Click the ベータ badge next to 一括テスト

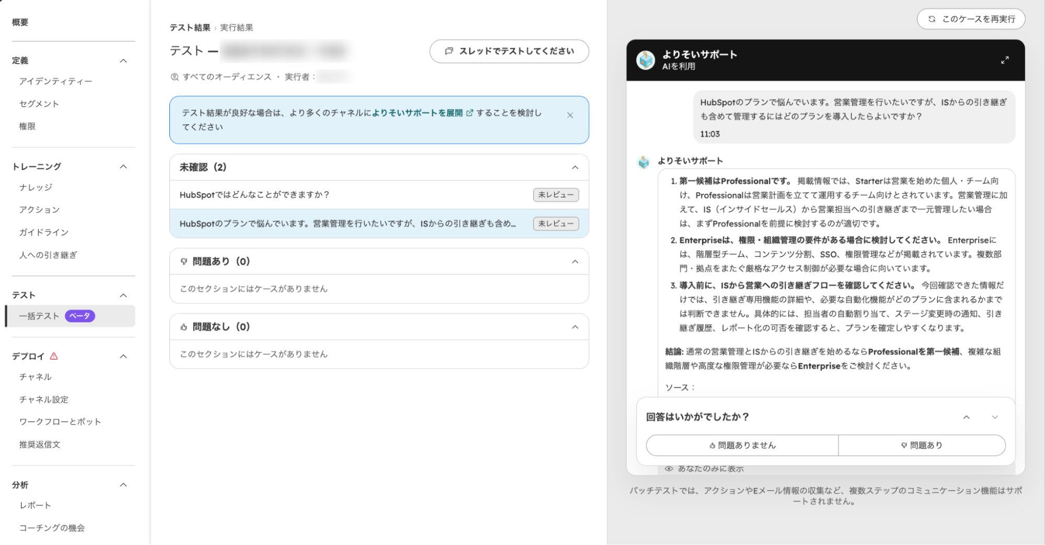tap(80, 316)
